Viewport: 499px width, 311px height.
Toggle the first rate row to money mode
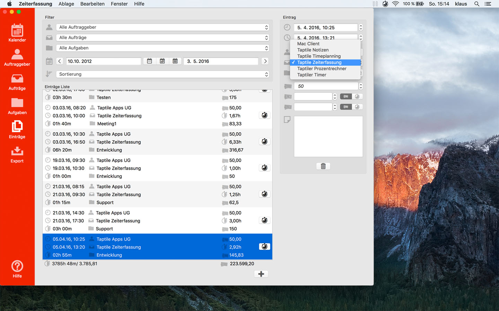pos(346,96)
